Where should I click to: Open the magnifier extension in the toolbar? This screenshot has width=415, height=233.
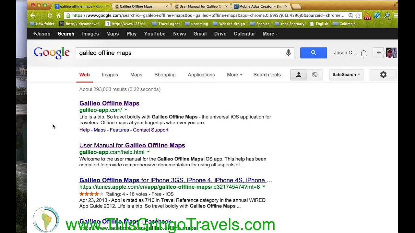387,16
